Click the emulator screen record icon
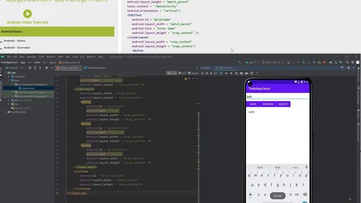This screenshot has height=203, width=361. [246, 73]
